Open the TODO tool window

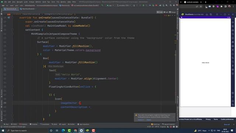[x=14, y=124]
